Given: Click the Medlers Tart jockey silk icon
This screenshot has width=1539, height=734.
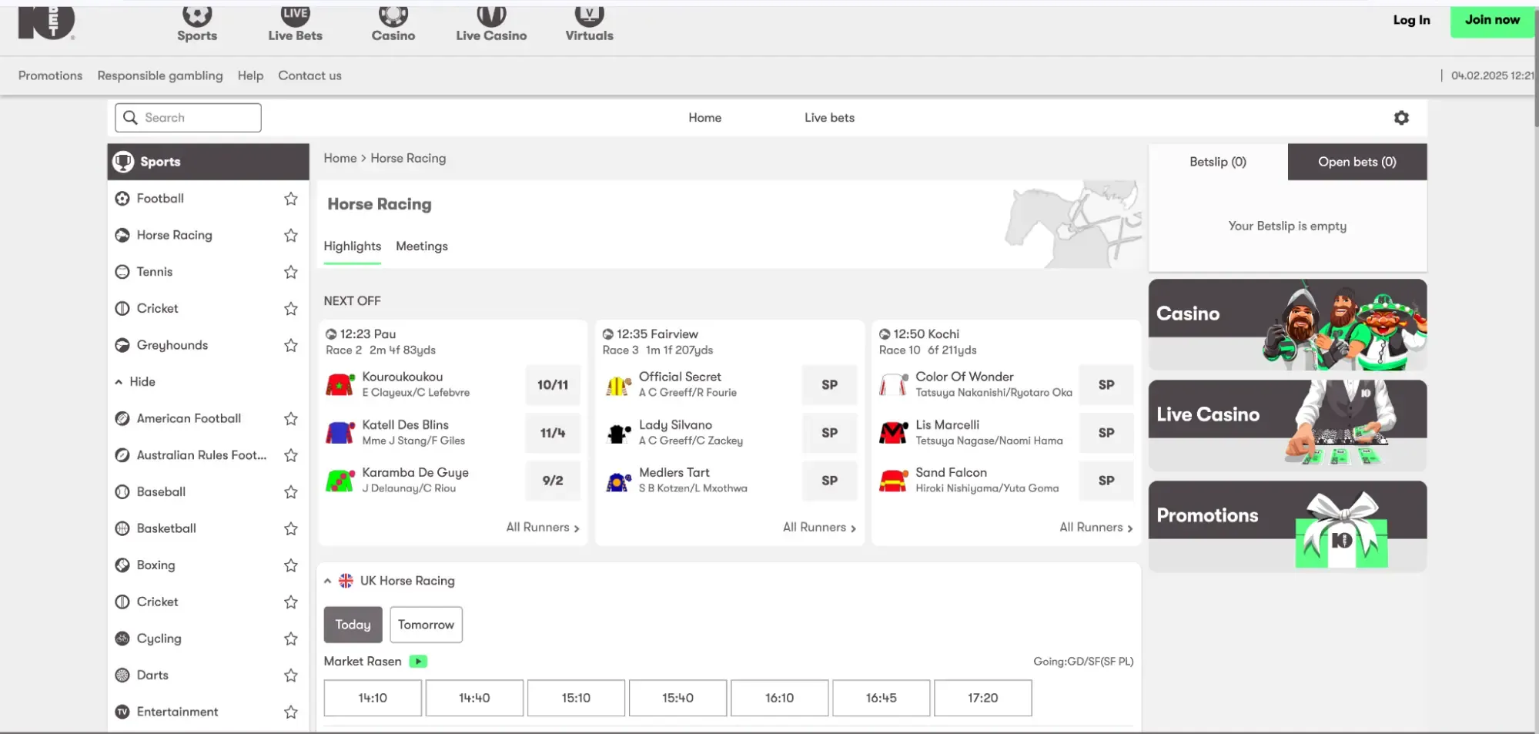Looking at the screenshot, I should 618,481.
